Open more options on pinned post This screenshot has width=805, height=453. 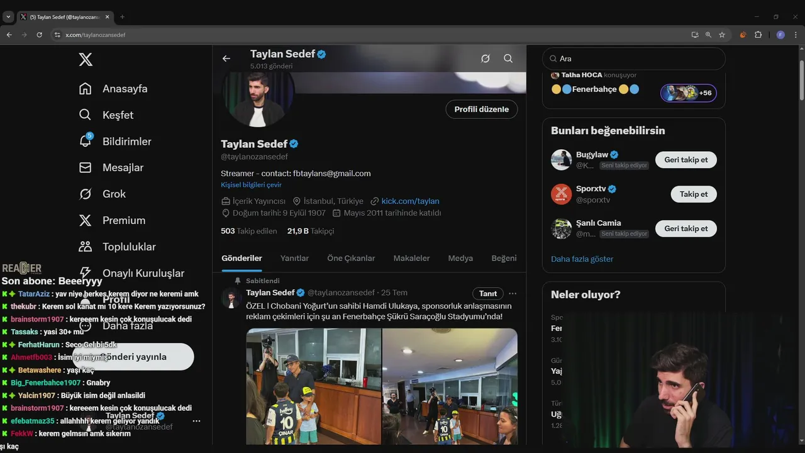(x=513, y=293)
